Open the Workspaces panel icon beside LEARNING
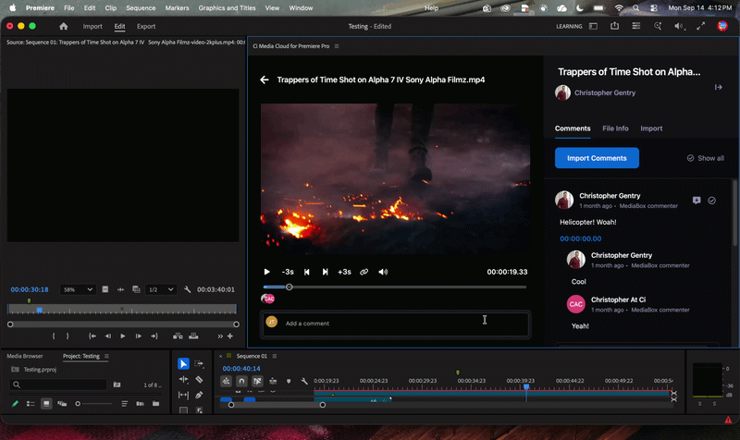740x440 pixels. 593,27
